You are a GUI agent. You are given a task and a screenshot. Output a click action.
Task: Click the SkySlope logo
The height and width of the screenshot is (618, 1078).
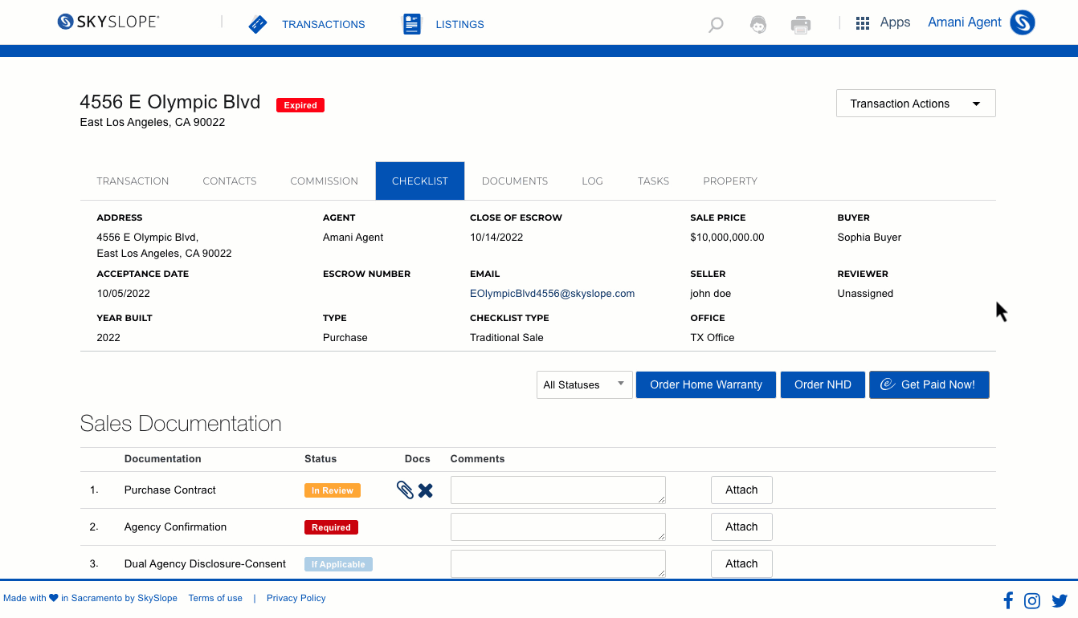click(x=108, y=22)
